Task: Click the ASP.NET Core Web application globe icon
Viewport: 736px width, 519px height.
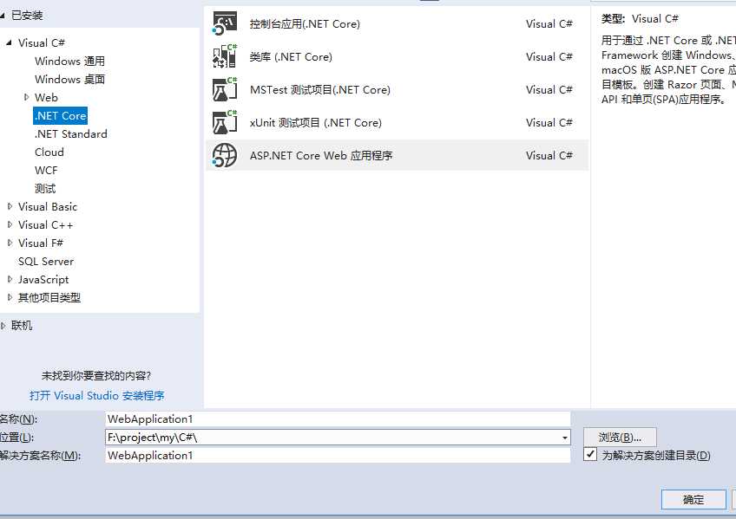Action: [225, 155]
